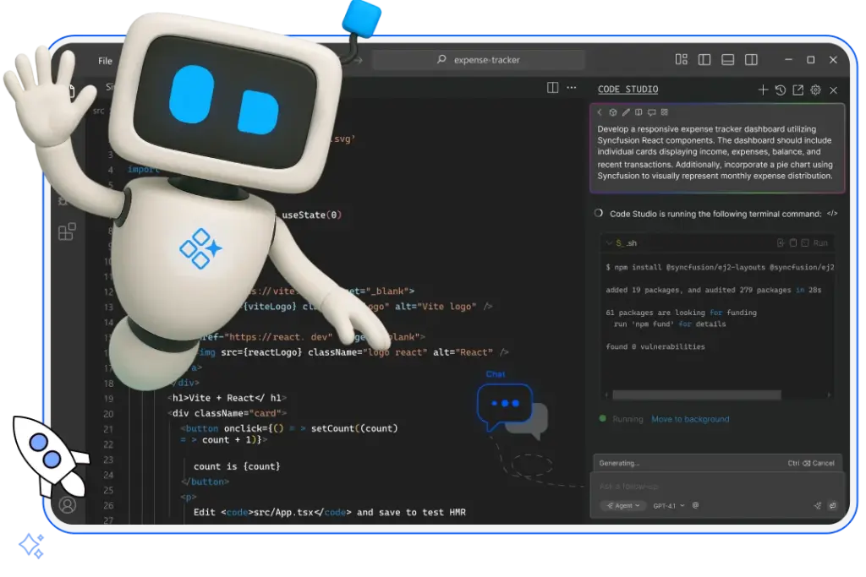Click line number 21 in gutter
This screenshot has width=866, height=577.
pos(108,429)
